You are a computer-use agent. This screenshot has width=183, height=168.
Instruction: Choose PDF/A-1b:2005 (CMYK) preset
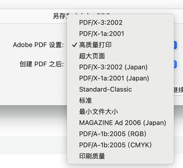coord(120,145)
